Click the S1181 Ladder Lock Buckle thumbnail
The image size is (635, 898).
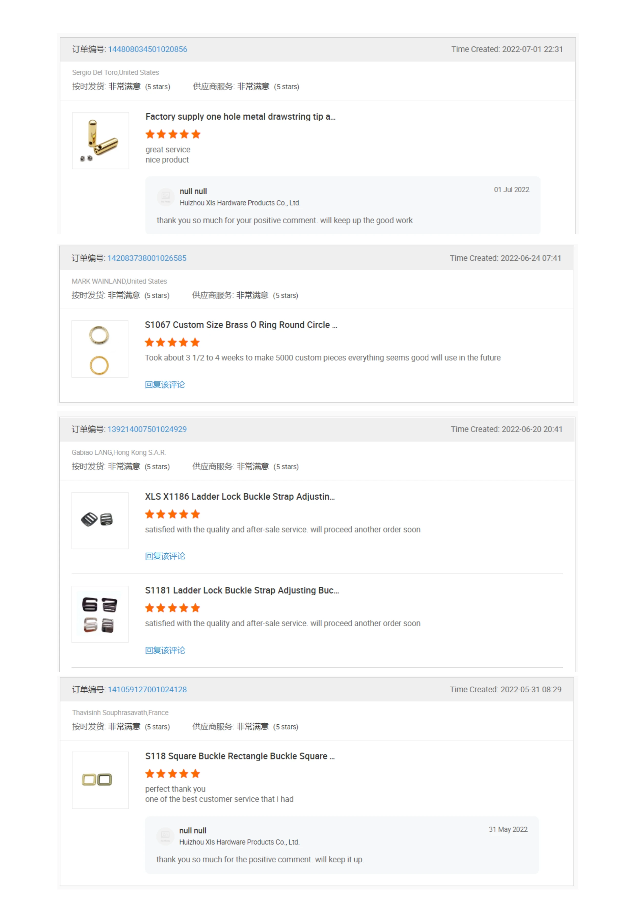(100, 615)
